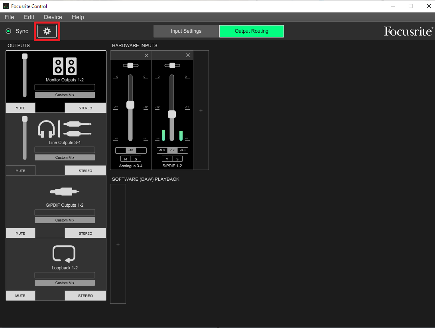Click the Loopback 1-2 loop icon
This screenshot has width=435, height=328.
click(x=64, y=254)
